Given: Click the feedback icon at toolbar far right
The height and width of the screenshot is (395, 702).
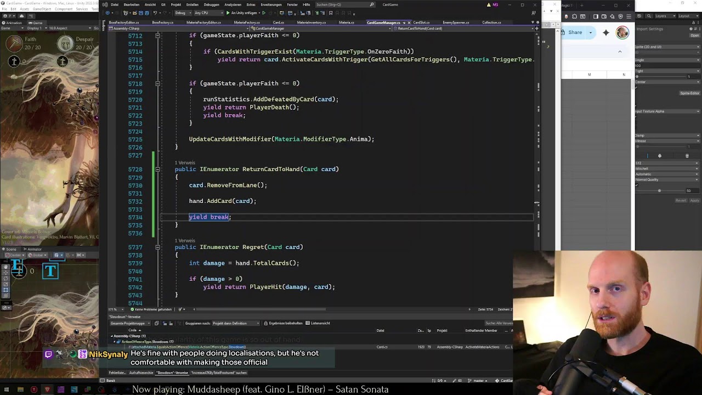Looking at the screenshot, I should point(534,13).
